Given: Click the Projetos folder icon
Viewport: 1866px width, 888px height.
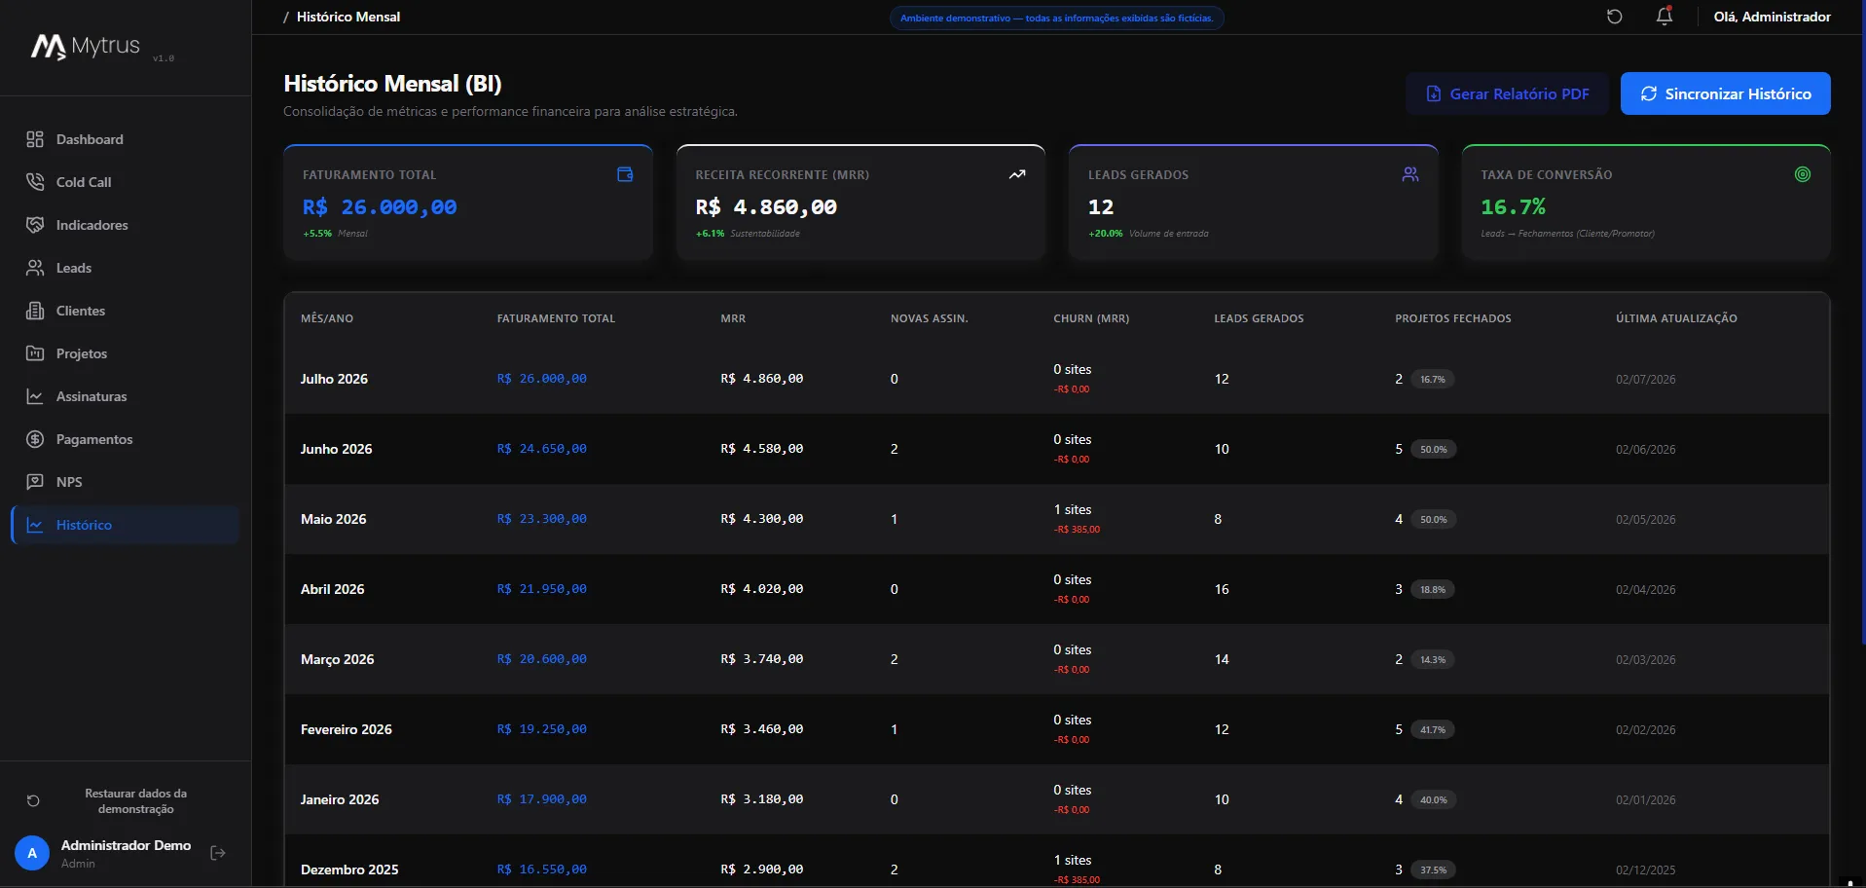Looking at the screenshot, I should [x=35, y=353].
